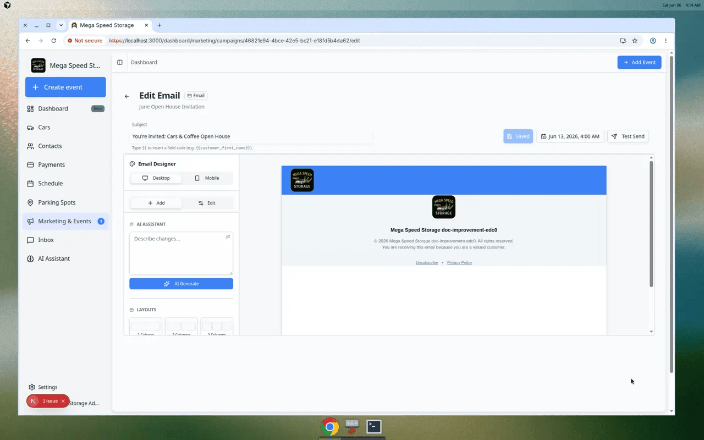Open the Inbox page

(x=65, y=240)
